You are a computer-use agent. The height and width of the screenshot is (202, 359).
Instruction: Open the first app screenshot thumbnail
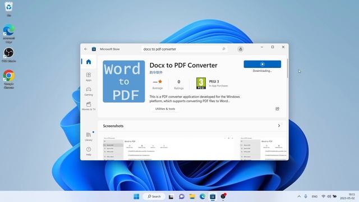pyautogui.click(x=168, y=148)
